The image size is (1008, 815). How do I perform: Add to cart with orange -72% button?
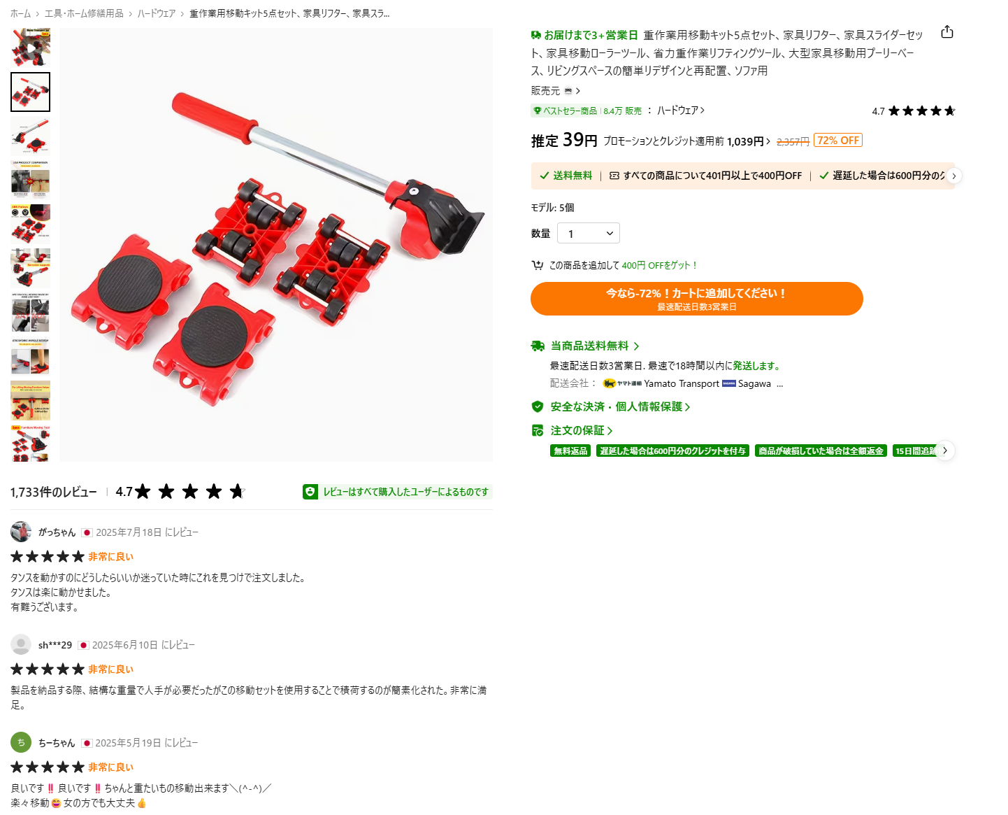[x=696, y=299]
